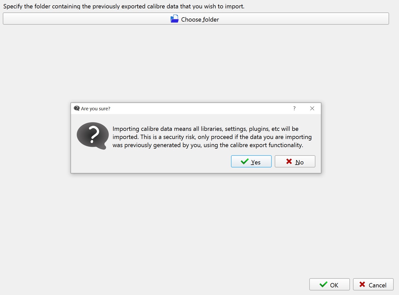The height and width of the screenshot is (295, 399).
Task: Decline import with the No button
Action: tap(295, 161)
